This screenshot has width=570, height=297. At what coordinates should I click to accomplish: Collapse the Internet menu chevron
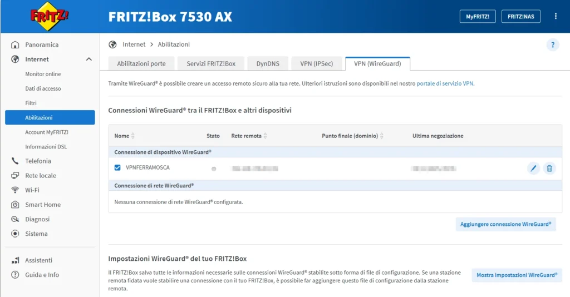89,59
